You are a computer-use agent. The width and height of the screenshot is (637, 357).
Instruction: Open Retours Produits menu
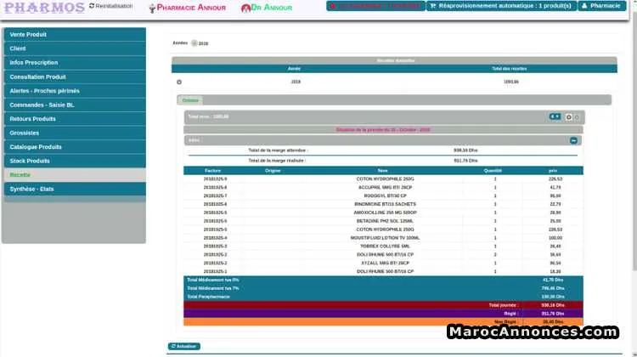(75, 119)
